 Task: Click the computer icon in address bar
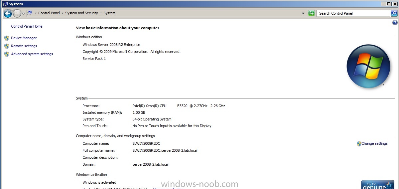(30, 13)
